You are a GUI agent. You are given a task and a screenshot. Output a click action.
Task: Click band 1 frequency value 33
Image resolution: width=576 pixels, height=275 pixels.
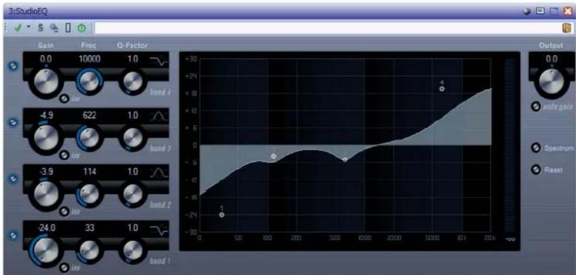90,228
